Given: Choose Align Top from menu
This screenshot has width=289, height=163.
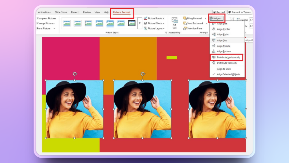Looking at the screenshot, I should (227, 40).
